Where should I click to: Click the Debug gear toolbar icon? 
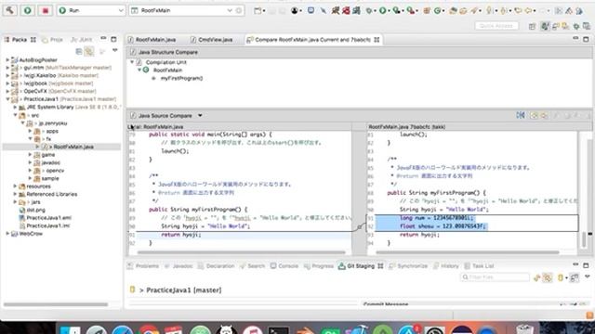pyautogui.click(x=368, y=10)
